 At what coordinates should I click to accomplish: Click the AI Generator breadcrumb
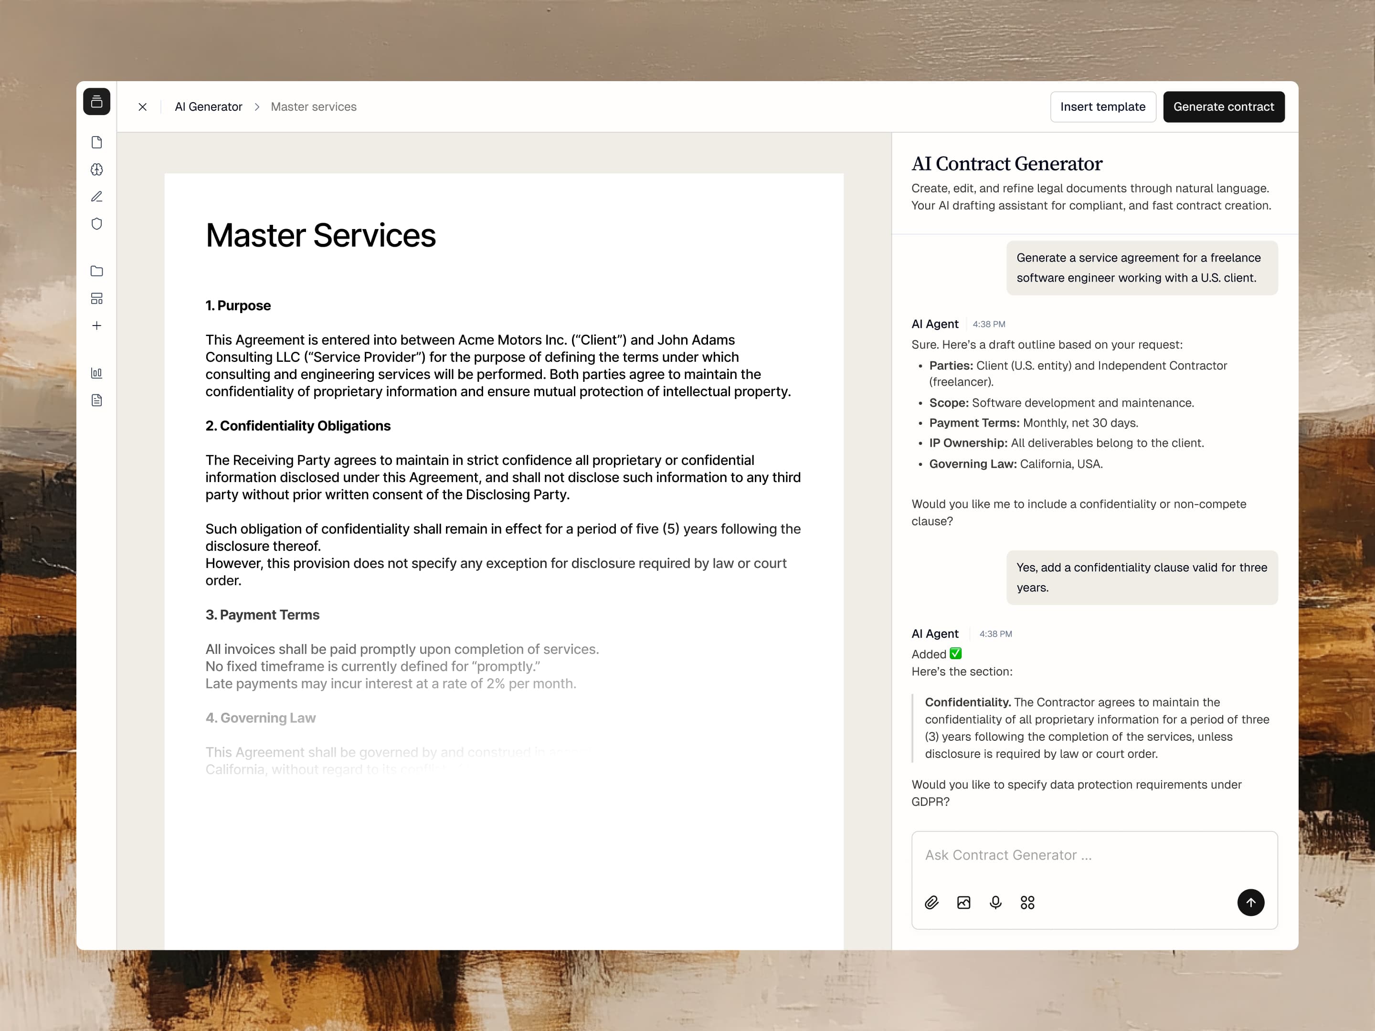click(x=208, y=107)
